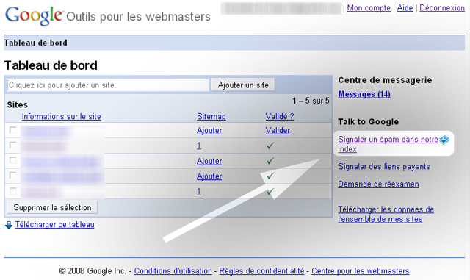The height and width of the screenshot is (280, 470).
Task: Open Règles de confidentialité footer link
Action: click(x=261, y=271)
